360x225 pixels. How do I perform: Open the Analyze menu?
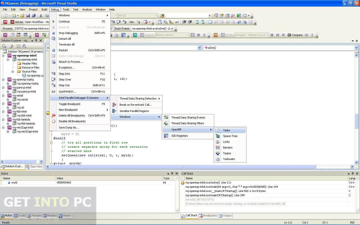point(87,9)
